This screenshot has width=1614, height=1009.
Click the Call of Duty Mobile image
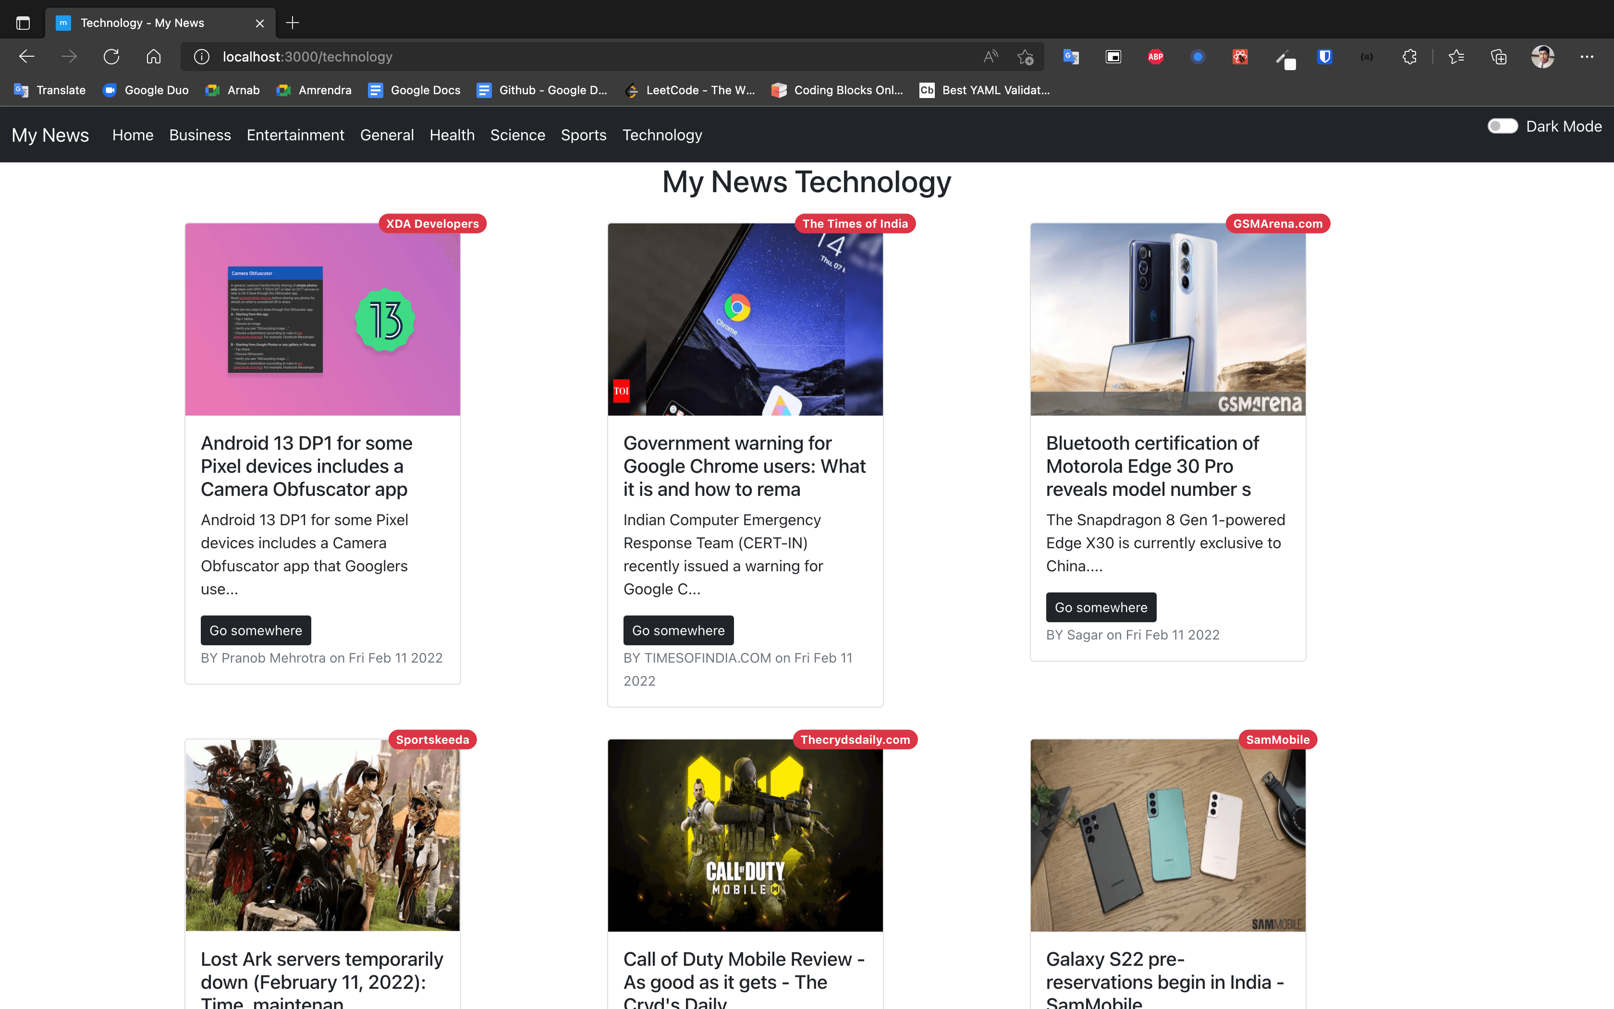click(745, 835)
